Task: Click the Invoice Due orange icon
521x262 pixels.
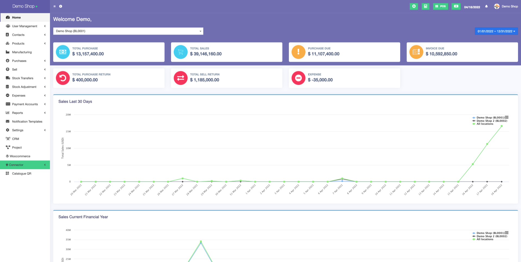Action: [x=416, y=52]
